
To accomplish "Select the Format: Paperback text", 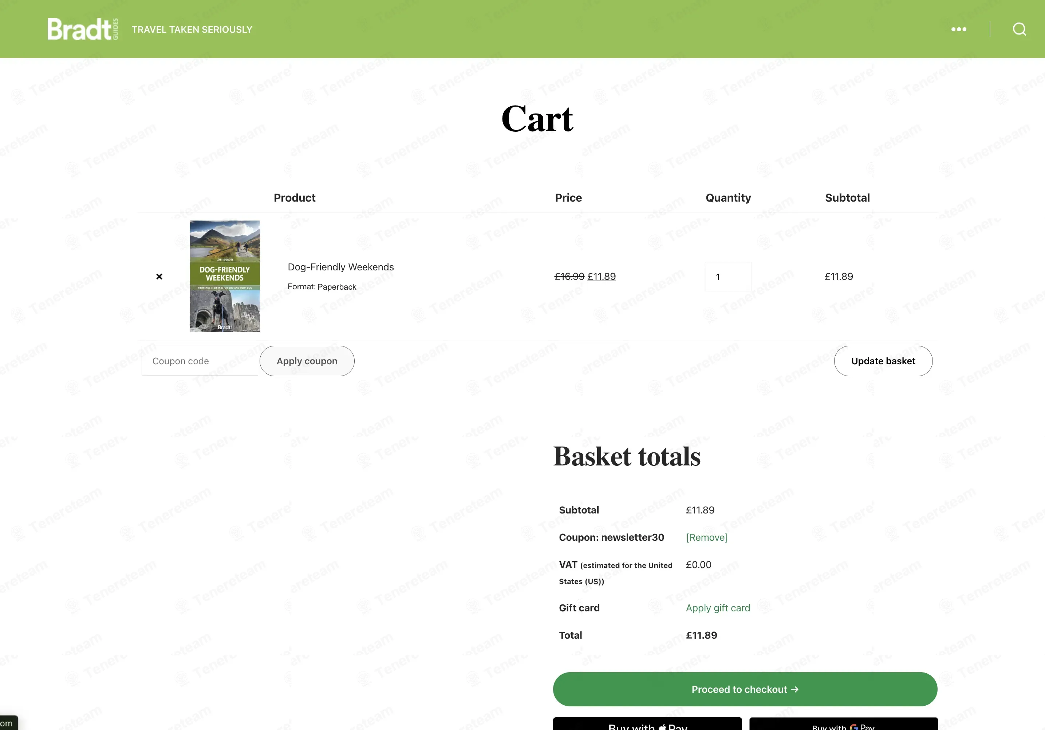I will [322, 286].
